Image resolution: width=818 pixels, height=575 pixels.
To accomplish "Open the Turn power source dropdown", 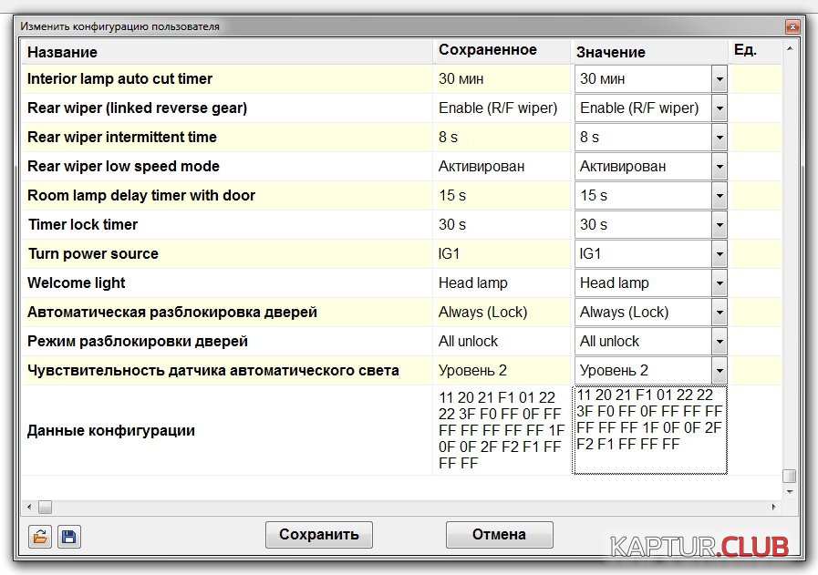I will coord(719,254).
